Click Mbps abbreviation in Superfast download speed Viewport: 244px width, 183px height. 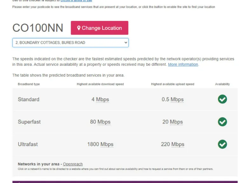(x=104, y=122)
